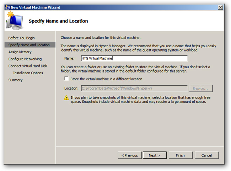Click the Name: label
Image resolution: width=231 pixels, height=171 pixels.
69,58
